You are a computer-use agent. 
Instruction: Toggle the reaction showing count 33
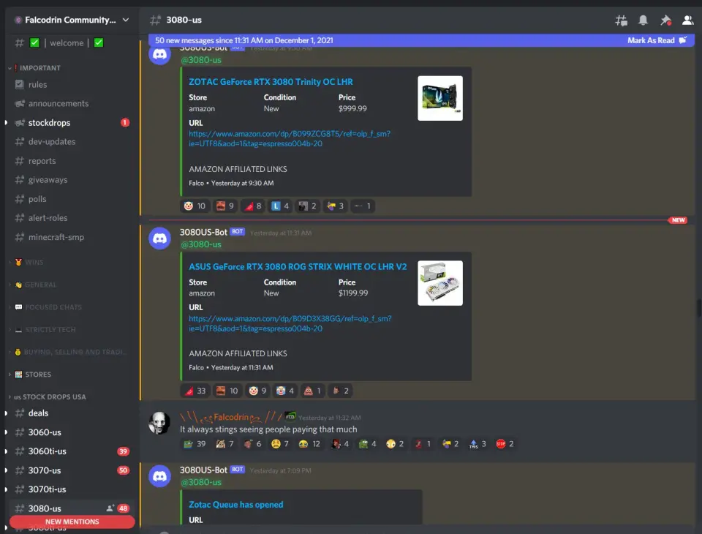pyautogui.click(x=196, y=391)
